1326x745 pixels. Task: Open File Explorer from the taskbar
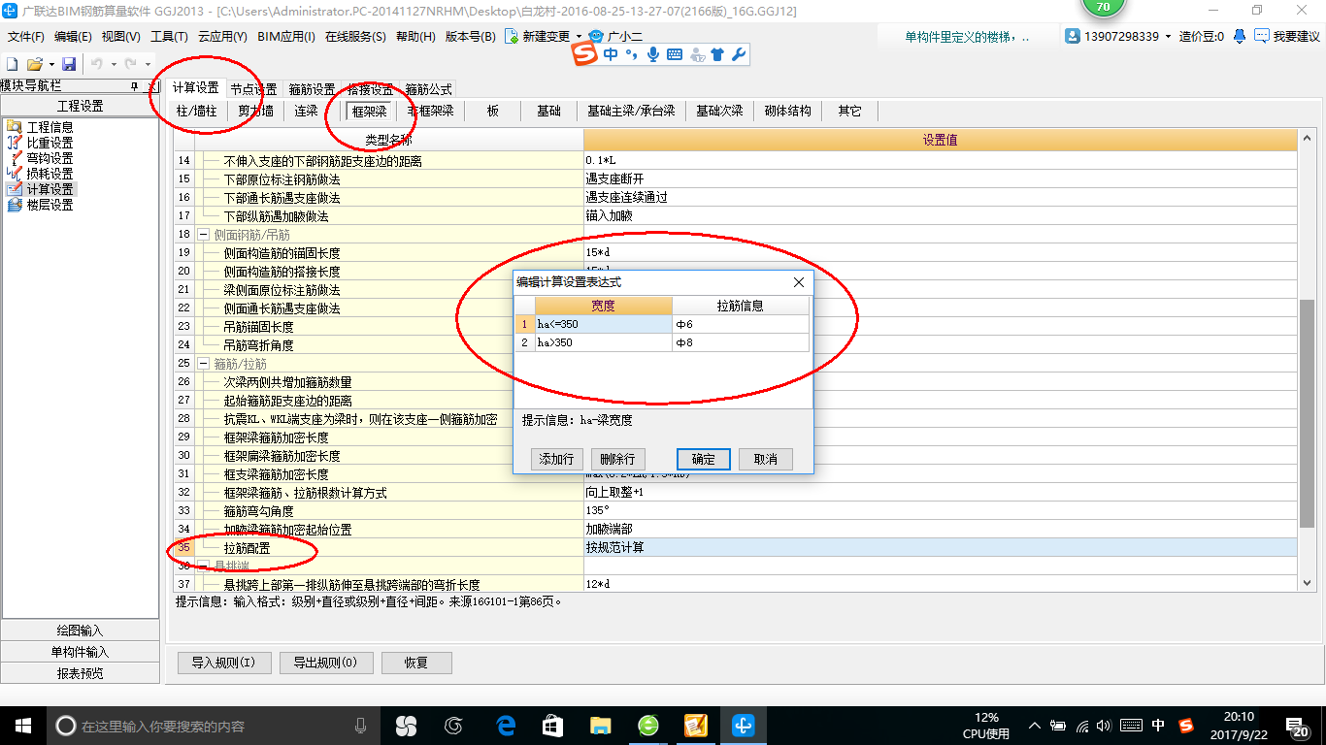click(601, 725)
